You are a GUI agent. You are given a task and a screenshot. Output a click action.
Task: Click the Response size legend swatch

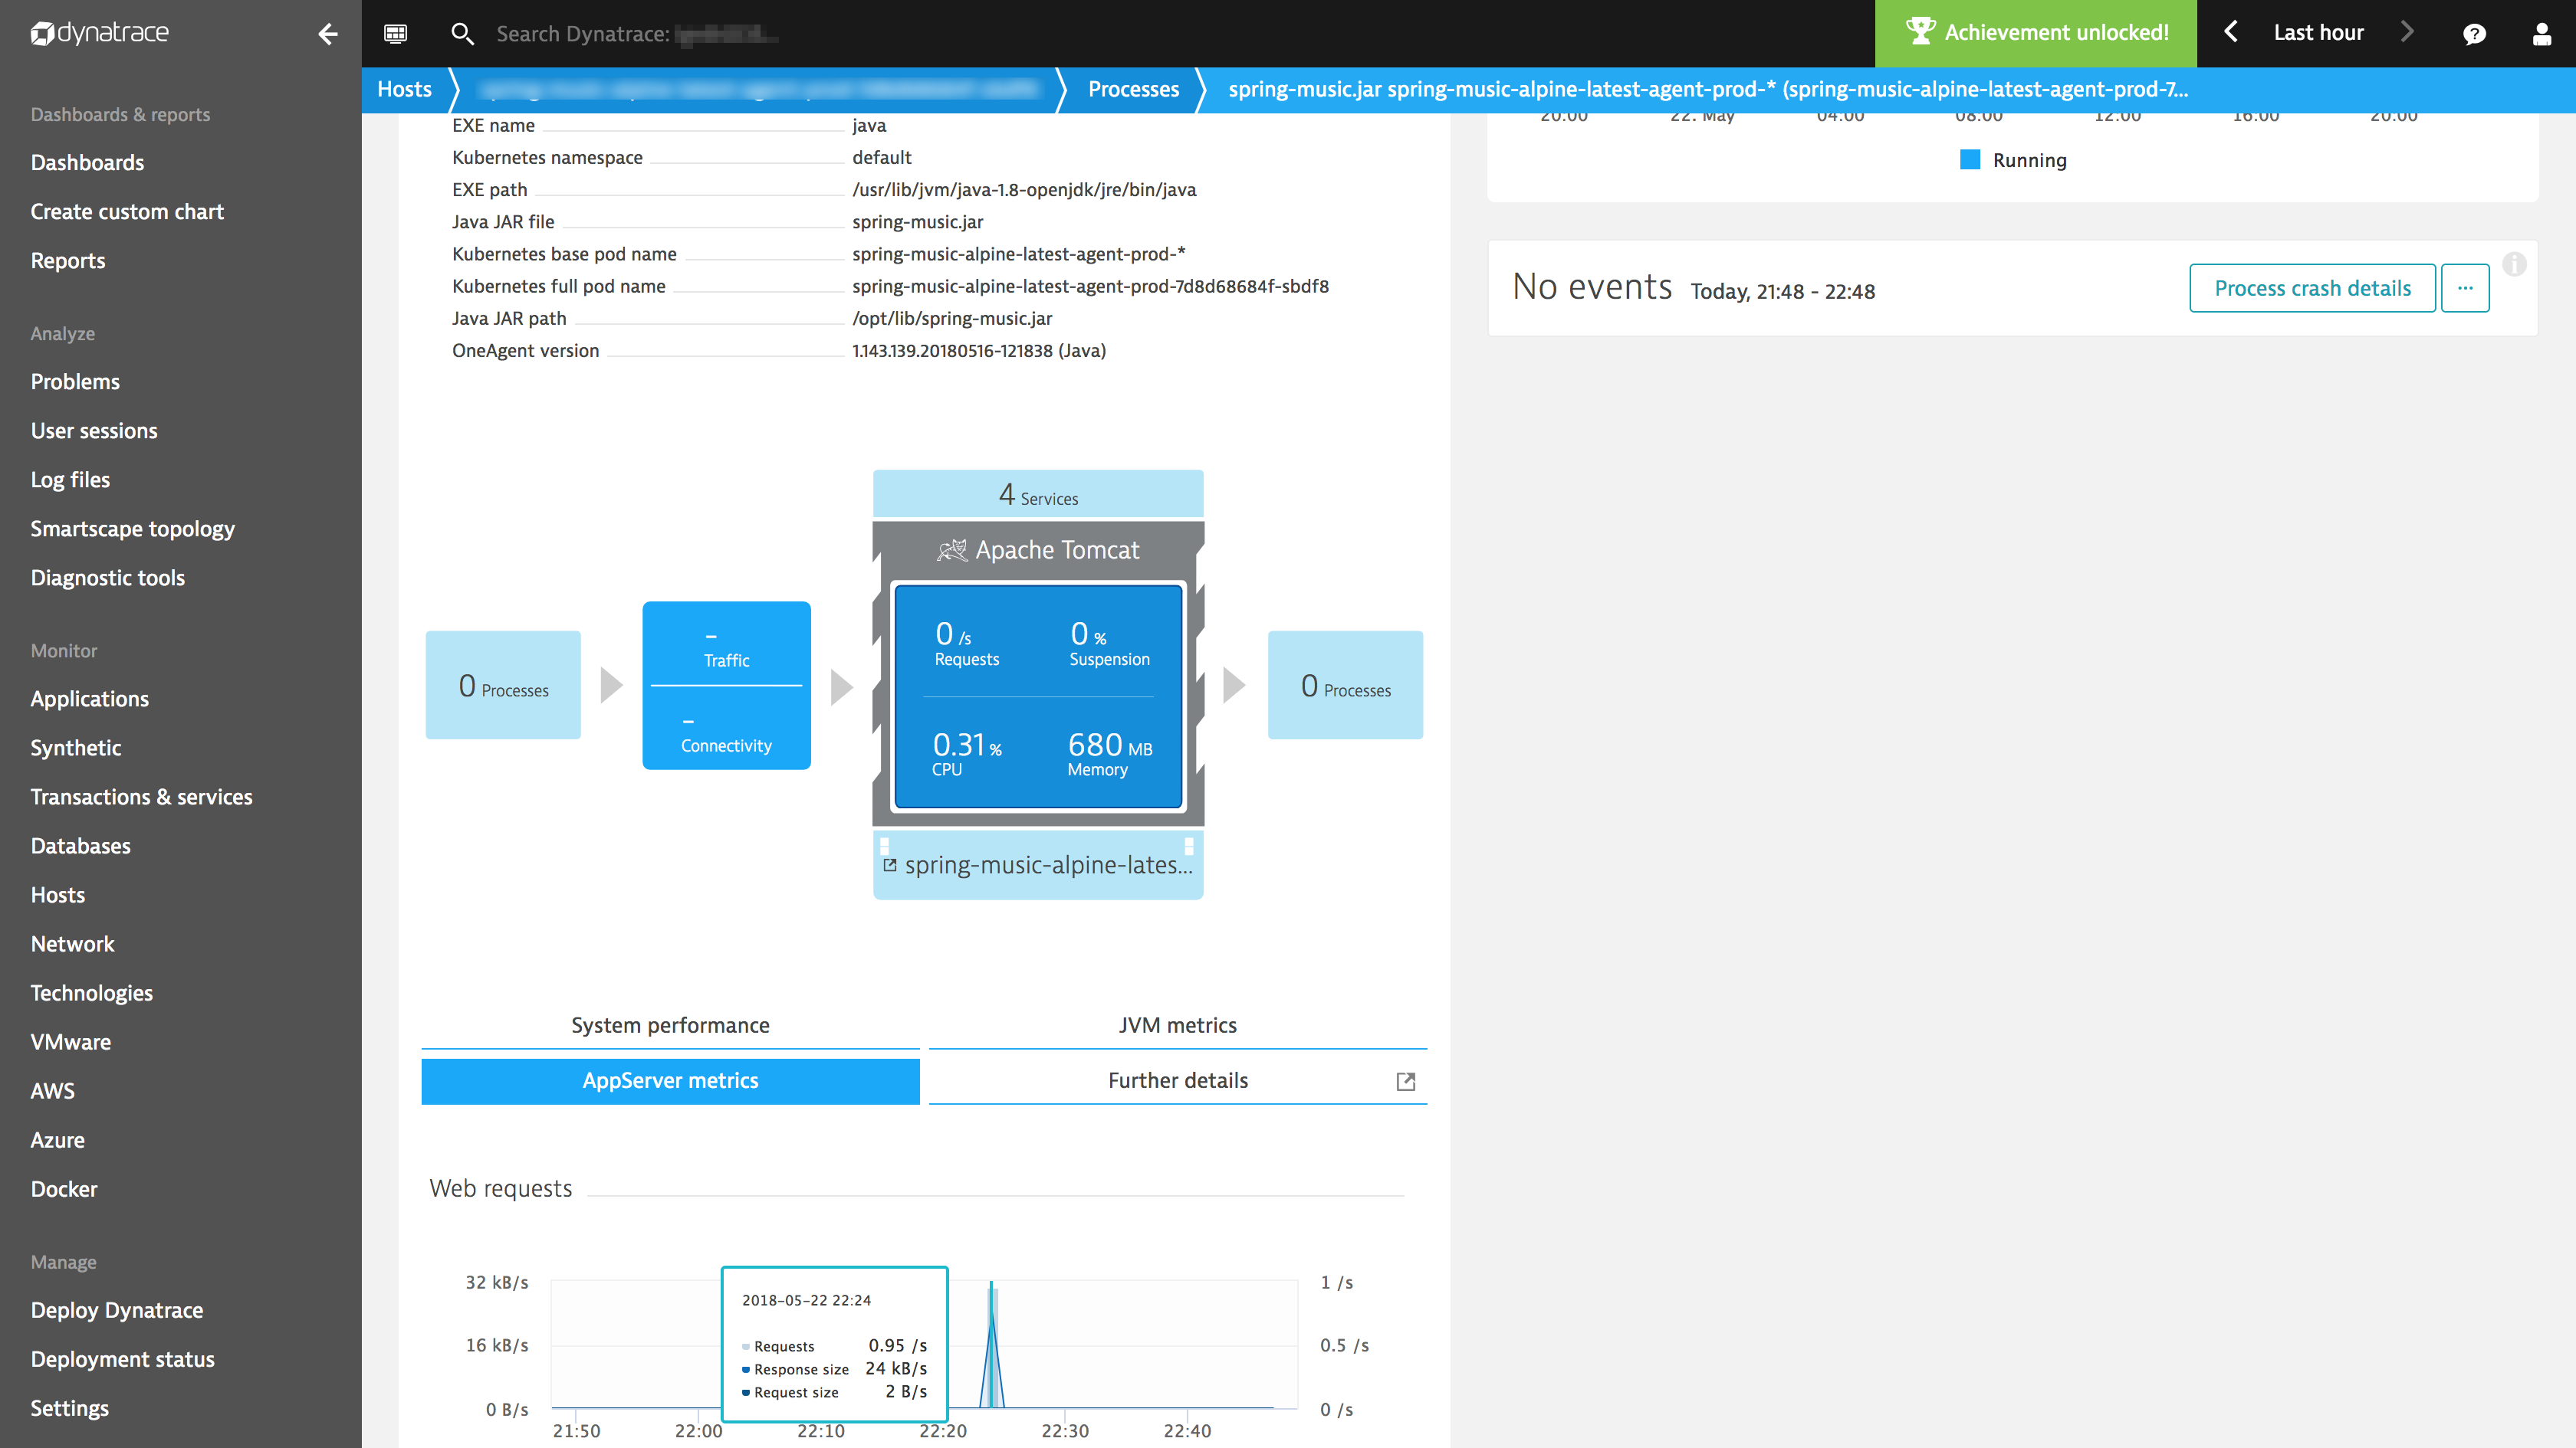pos(746,1370)
